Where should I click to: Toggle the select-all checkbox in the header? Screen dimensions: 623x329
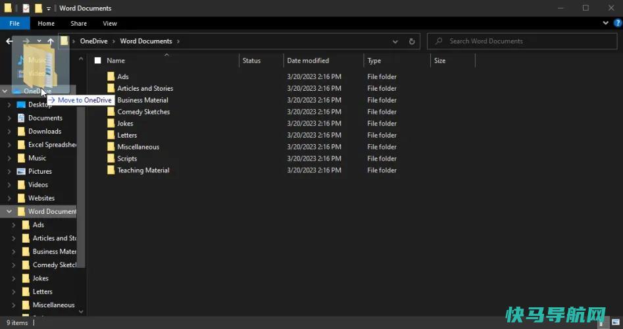pos(98,61)
